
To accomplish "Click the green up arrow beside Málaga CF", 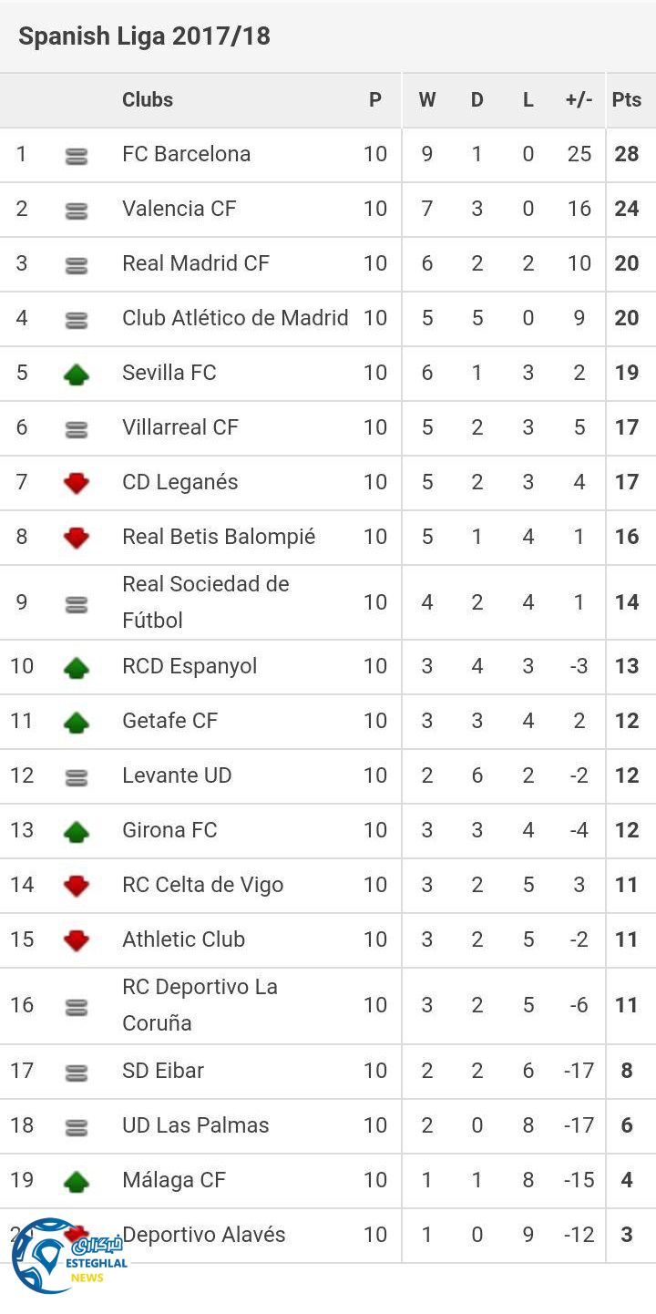I will coord(77,1182).
